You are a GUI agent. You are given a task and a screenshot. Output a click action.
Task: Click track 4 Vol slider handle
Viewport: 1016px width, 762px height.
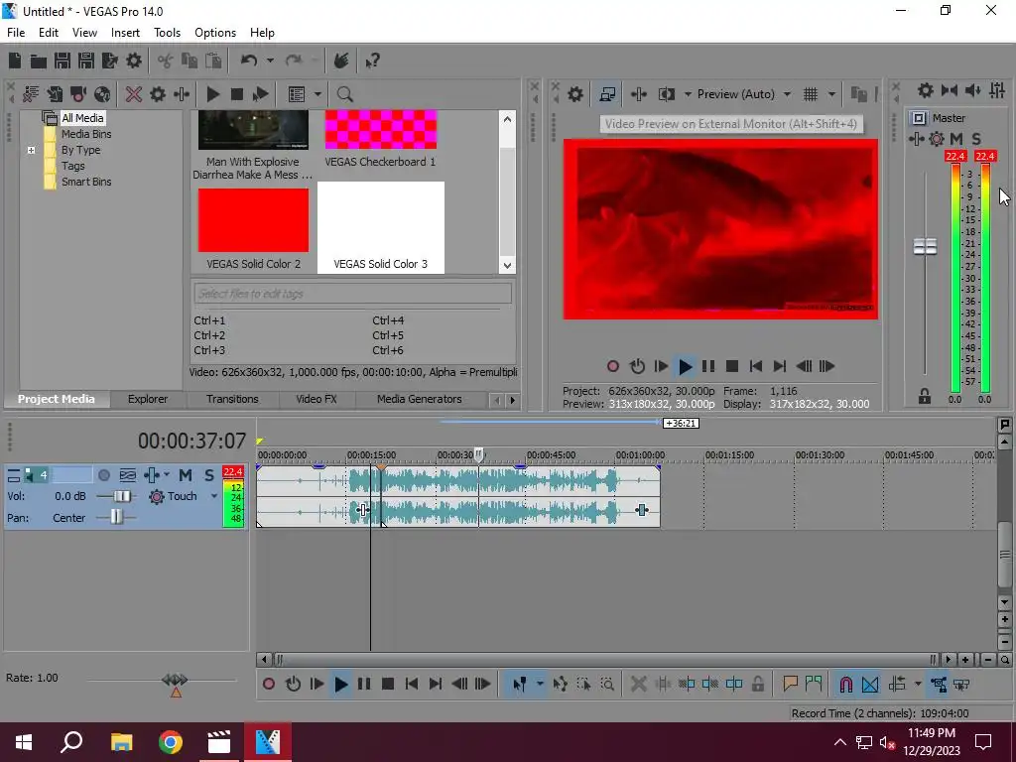[120, 496]
